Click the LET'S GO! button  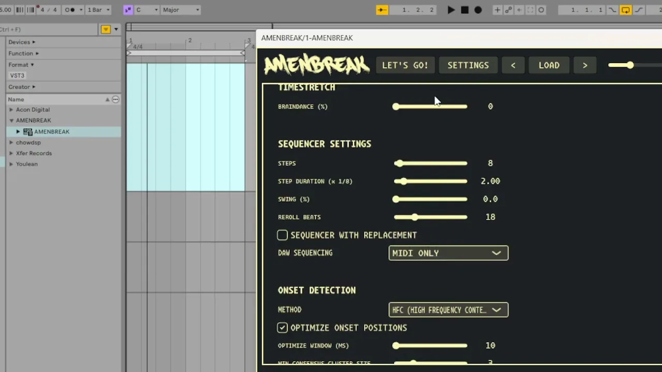[x=405, y=65]
